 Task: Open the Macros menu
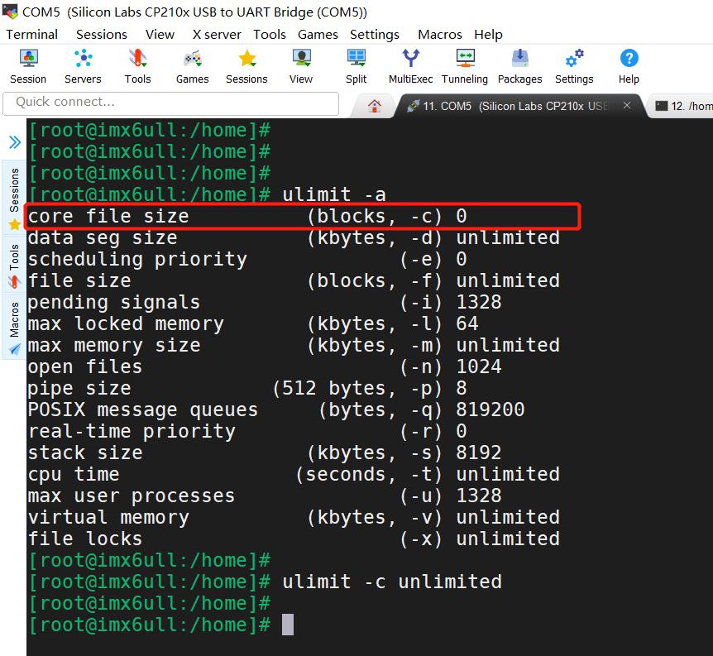click(x=440, y=35)
